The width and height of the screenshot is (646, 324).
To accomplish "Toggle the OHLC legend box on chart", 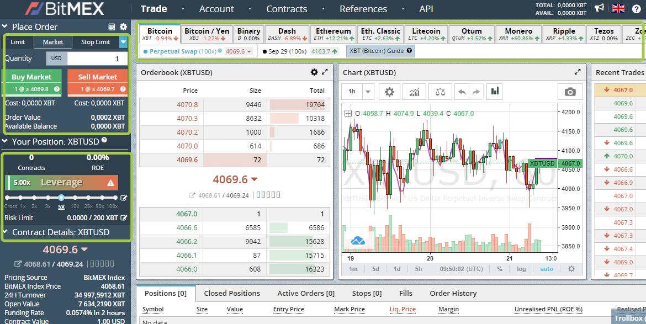I will tap(348, 113).
